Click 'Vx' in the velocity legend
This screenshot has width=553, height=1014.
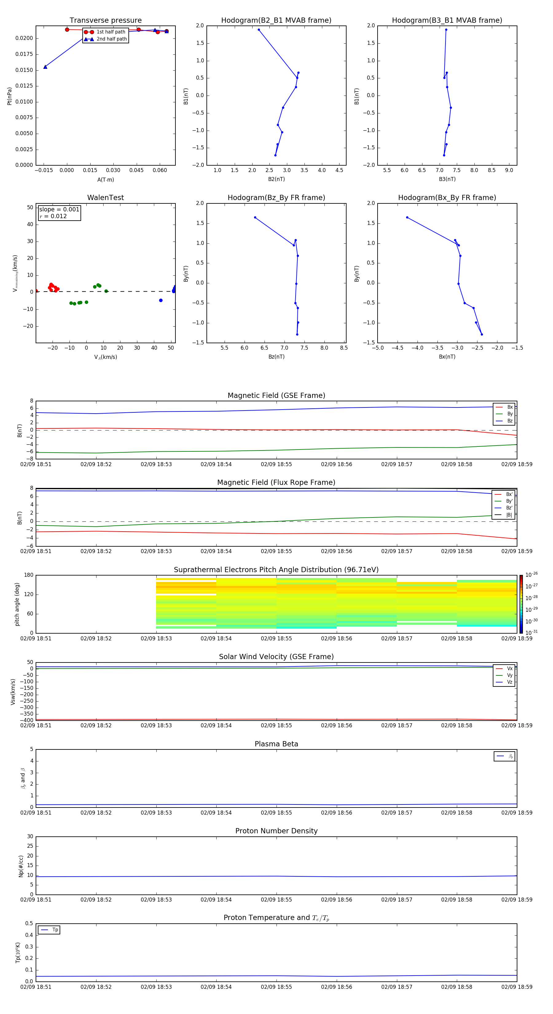click(510, 668)
